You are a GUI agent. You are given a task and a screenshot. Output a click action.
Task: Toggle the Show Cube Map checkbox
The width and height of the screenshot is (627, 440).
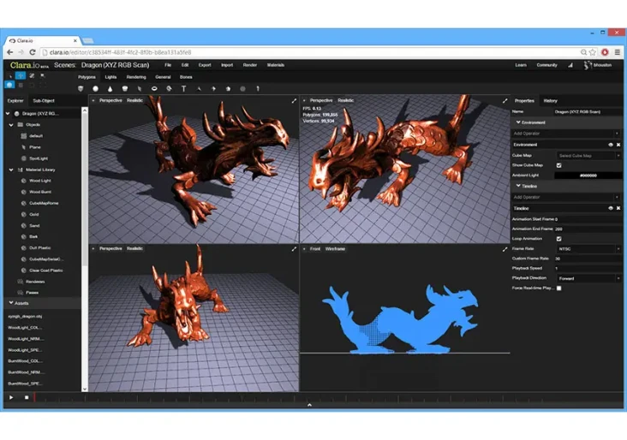point(559,165)
